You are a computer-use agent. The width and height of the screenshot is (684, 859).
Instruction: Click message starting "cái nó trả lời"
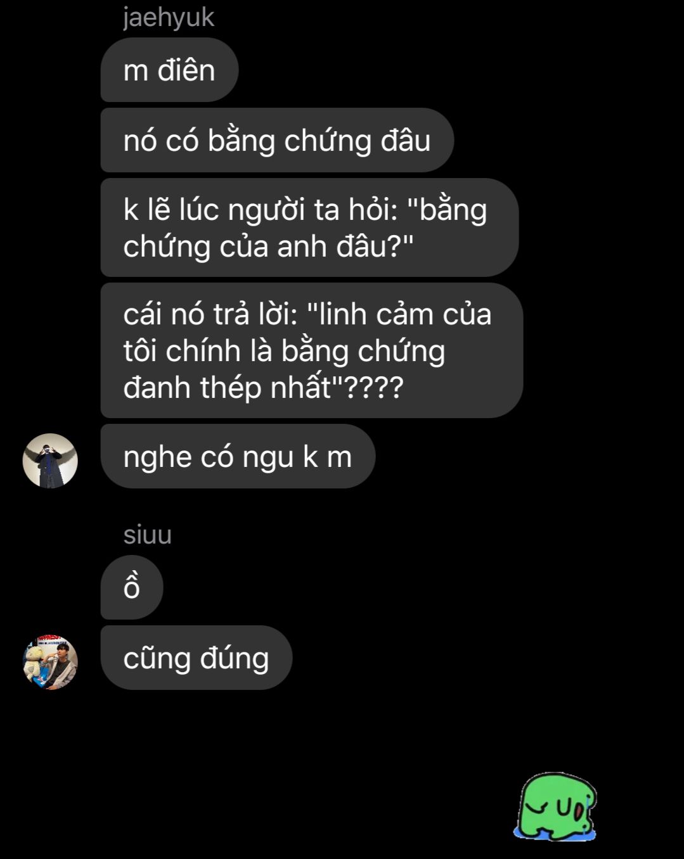pyautogui.click(x=312, y=350)
